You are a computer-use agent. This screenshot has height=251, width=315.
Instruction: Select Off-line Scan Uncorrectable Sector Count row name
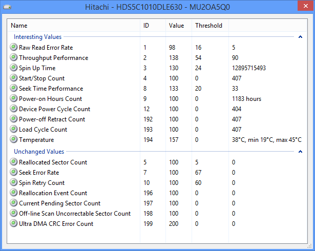point(75,214)
